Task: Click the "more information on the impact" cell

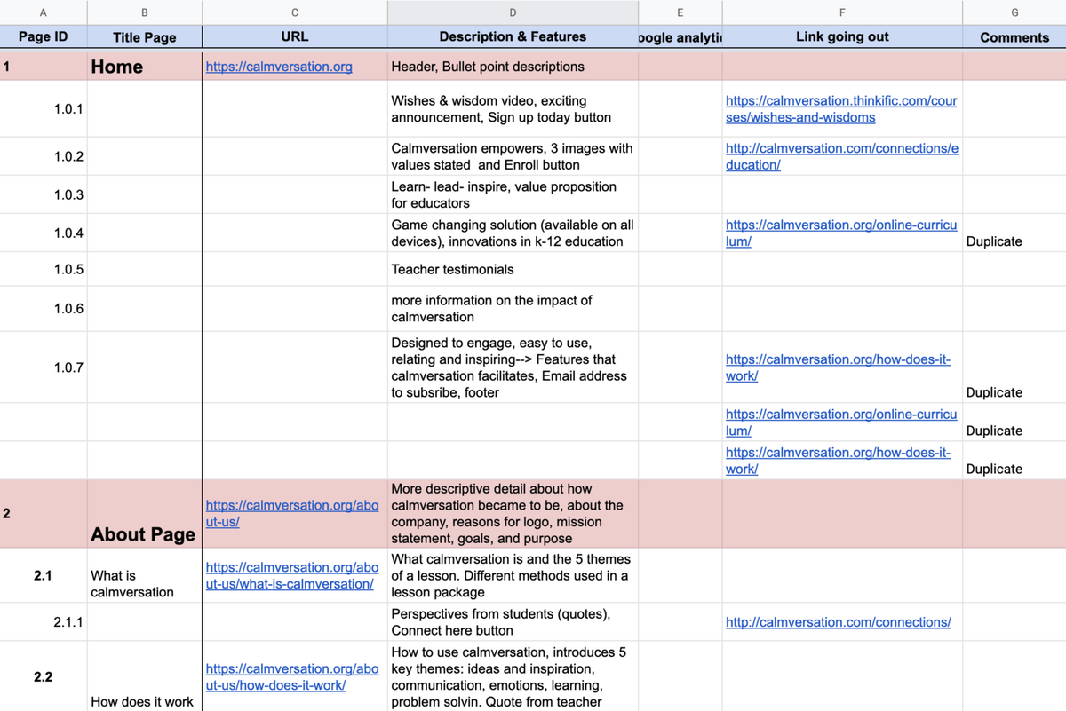Action: pos(513,309)
